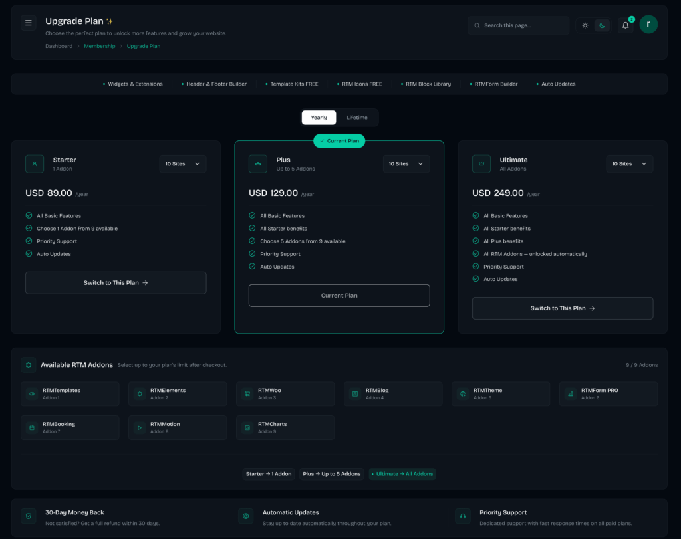Click Widgets & Extensions feature label
Viewport: 681px width, 539px height.
[135, 84]
